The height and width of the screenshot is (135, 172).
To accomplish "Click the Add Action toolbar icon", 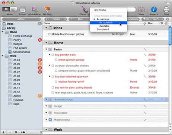I will click(35, 10).
